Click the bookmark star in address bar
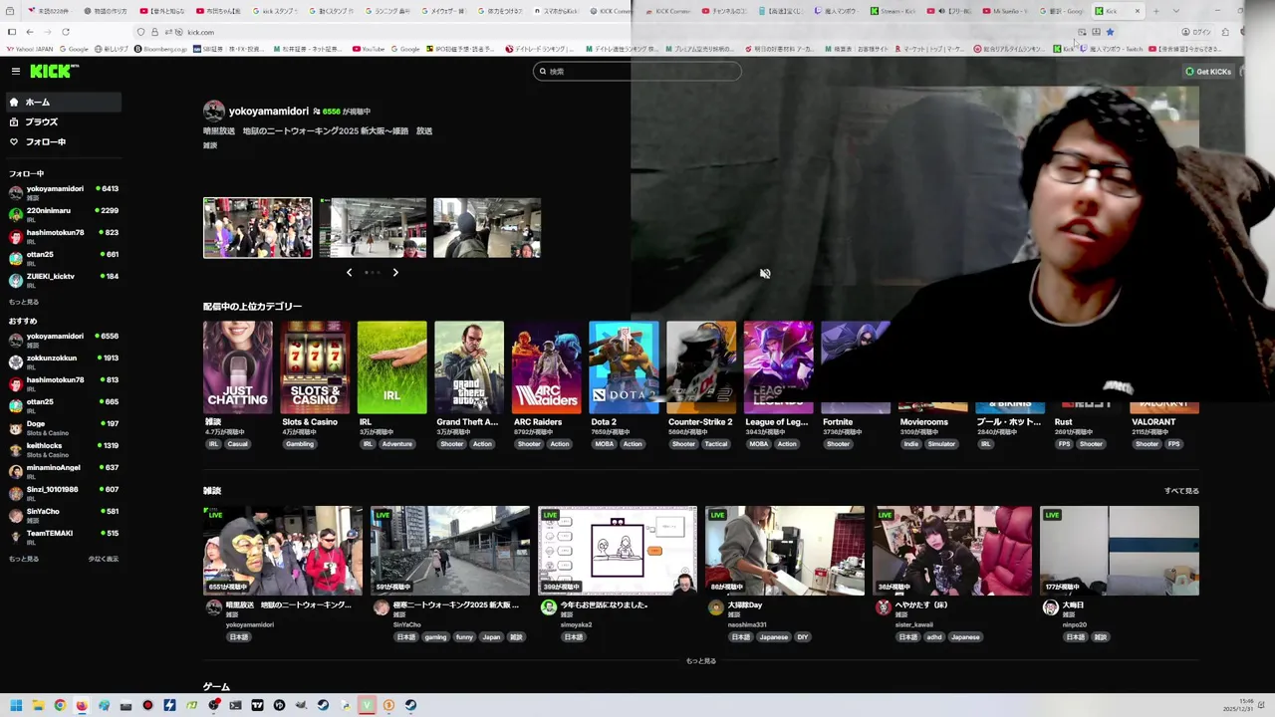 click(1110, 32)
